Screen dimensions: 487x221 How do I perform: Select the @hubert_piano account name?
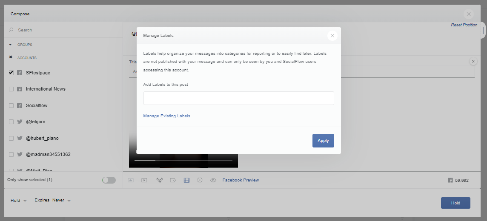click(42, 138)
